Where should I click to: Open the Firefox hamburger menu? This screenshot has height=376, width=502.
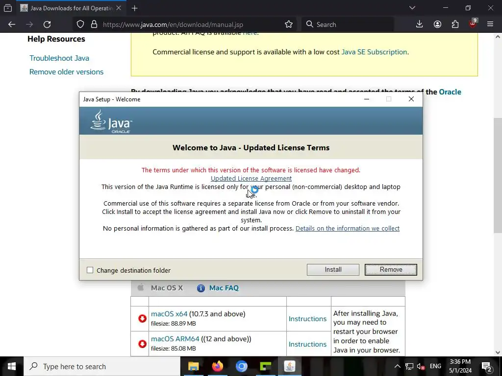(490, 24)
